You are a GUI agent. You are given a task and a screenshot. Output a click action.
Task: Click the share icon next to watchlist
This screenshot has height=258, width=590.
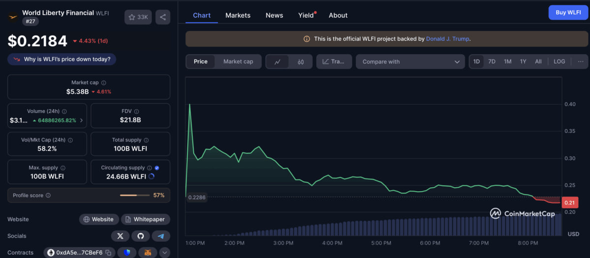163,17
